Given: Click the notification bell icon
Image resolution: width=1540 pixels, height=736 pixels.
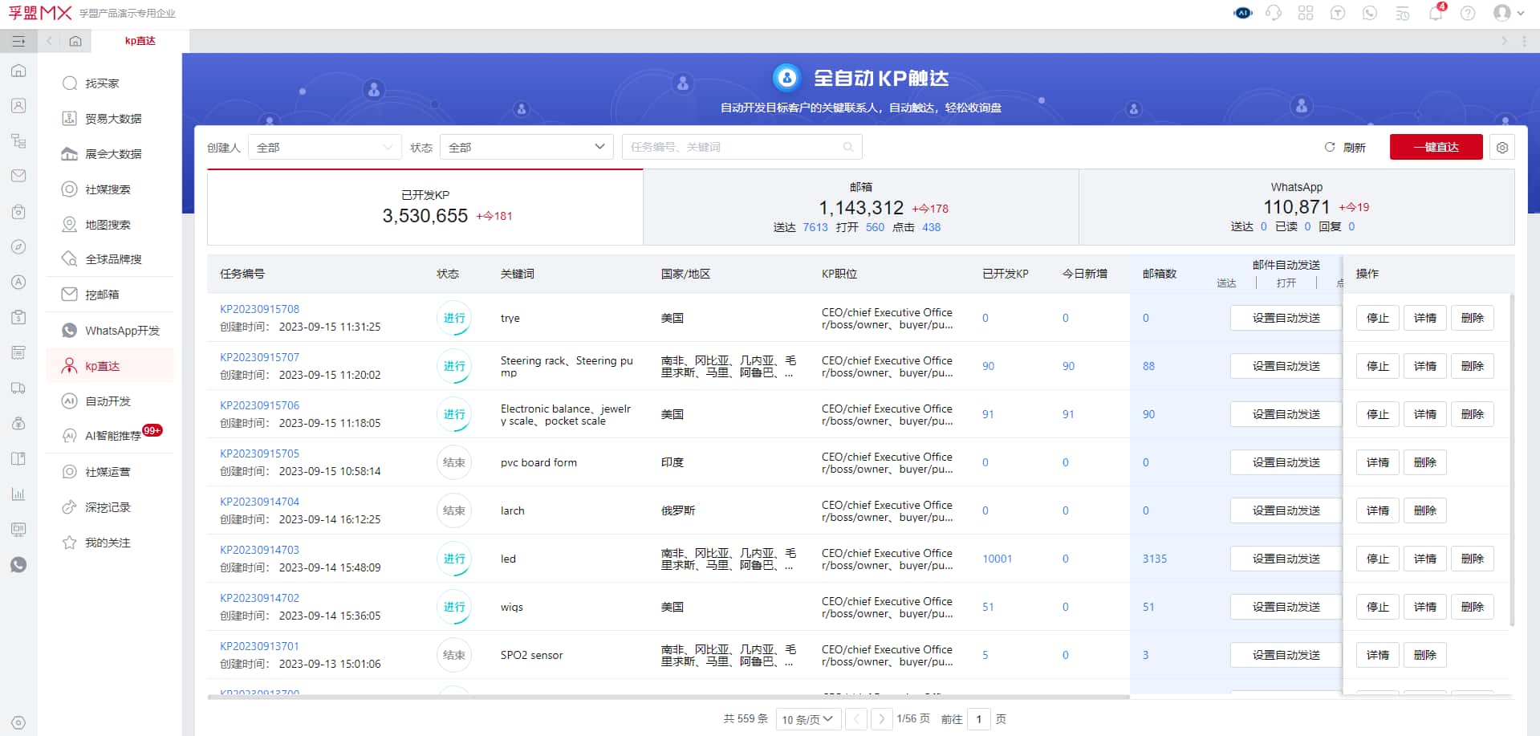Looking at the screenshot, I should coord(1435,14).
